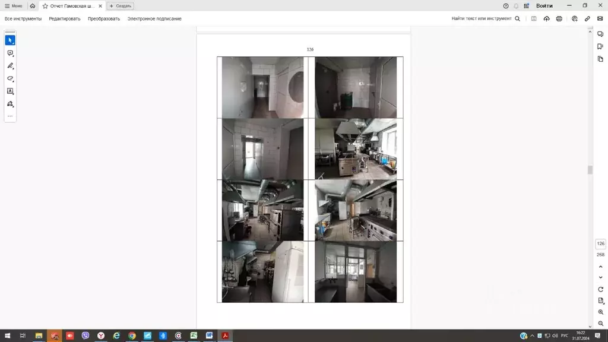608x342 pixels.
Task: Select the arrow selection tool
Action: click(x=10, y=40)
